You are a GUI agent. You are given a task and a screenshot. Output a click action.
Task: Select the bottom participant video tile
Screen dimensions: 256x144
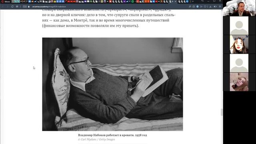239,82
